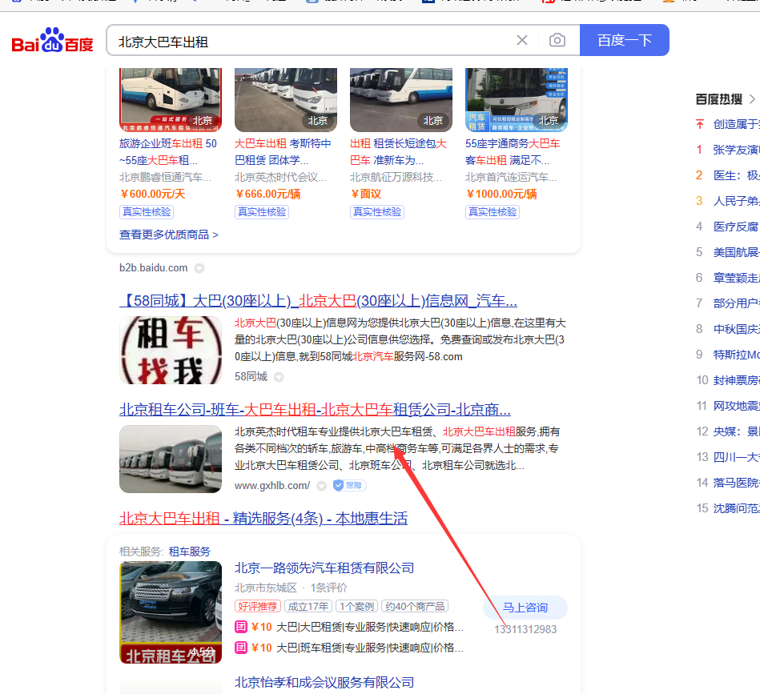Open the 北京租车公司-班车-大巴车出租 result title

point(315,410)
